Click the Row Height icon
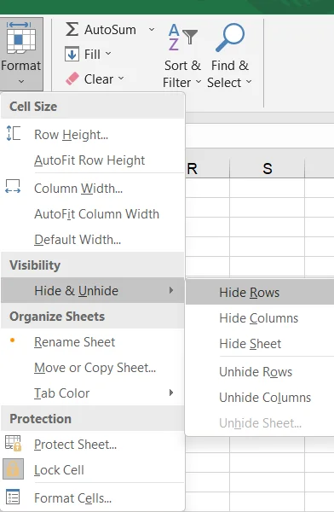Screen dimensions: 334x512 click(x=14, y=134)
